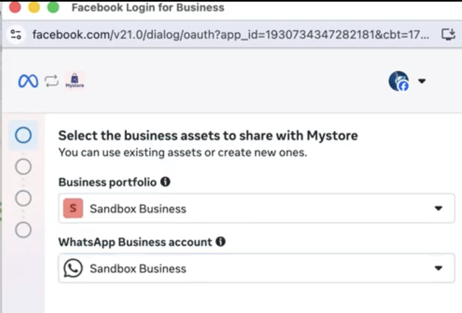Show info about WhatsApp Business account
The width and height of the screenshot is (462, 313).
pos(220,242)
